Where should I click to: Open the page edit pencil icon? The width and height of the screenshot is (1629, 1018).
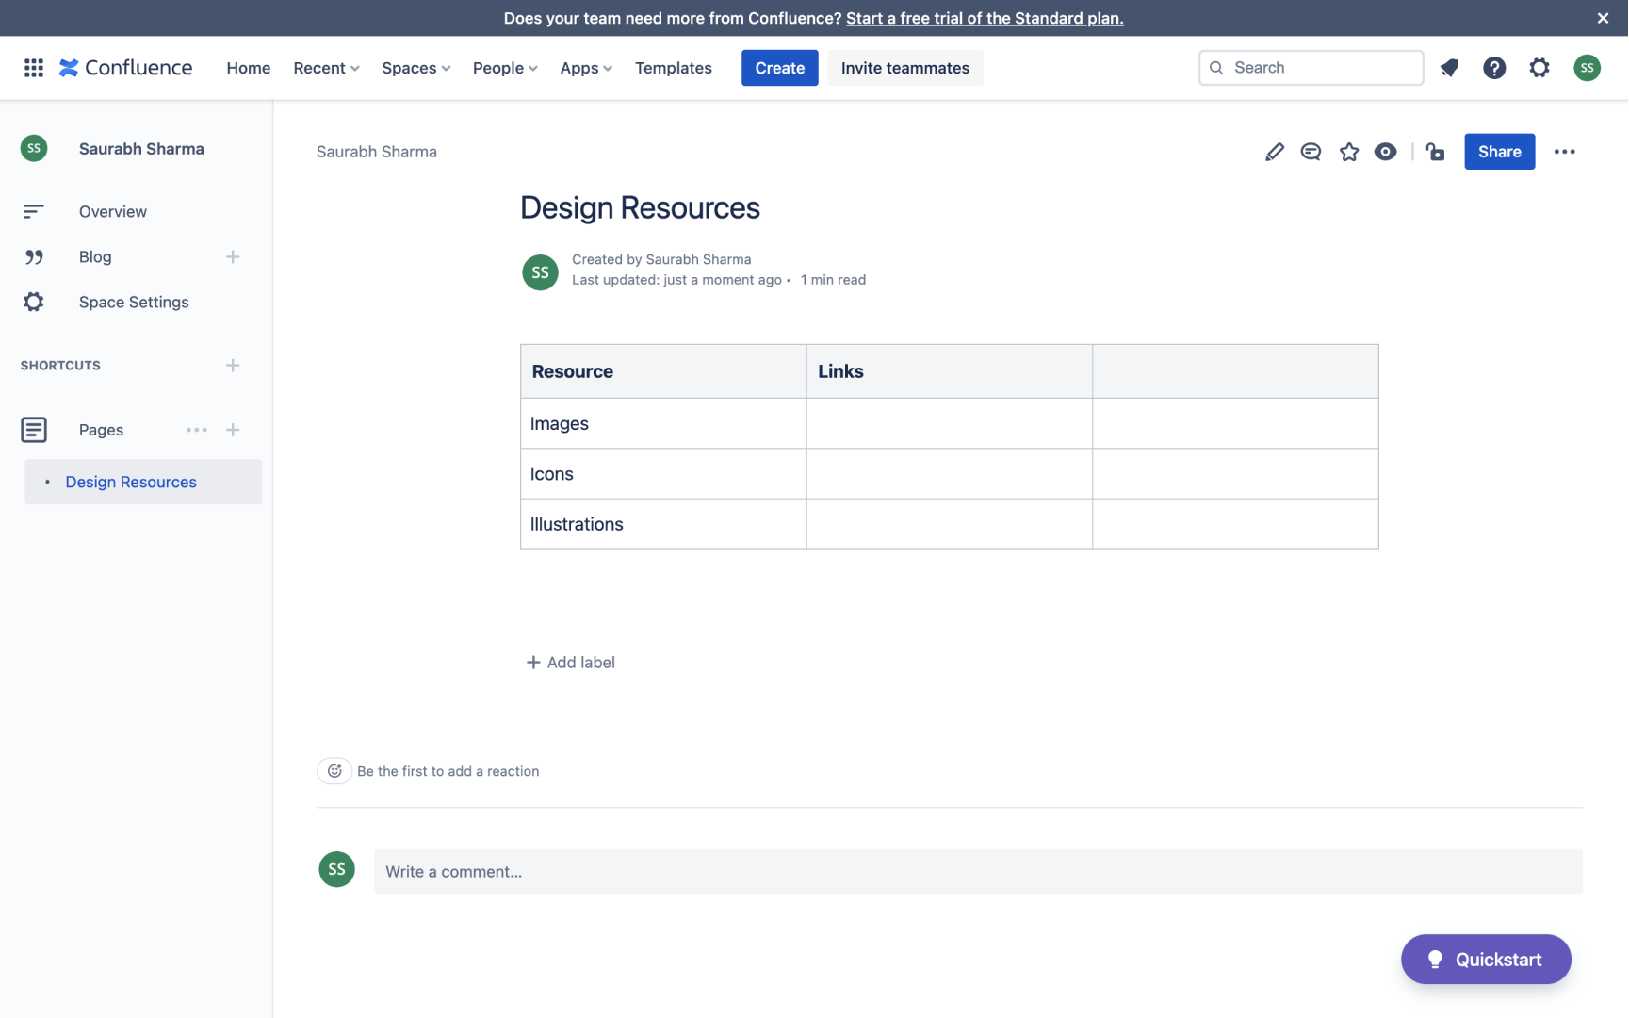pyautogui.click(x=1274, y=151)
